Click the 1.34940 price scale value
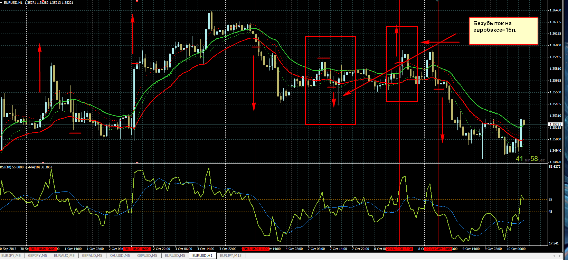The height and width of the screenshot is (260, 568). 555,151
